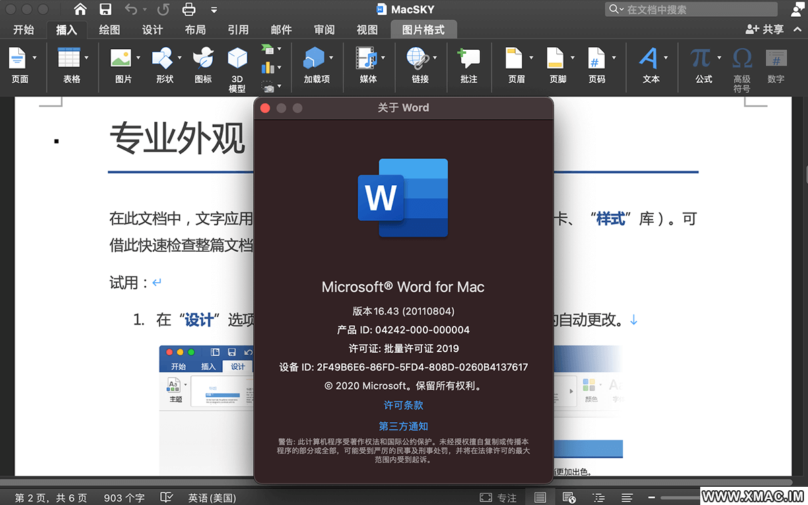The height and width of the screenshot is (505, 808).
Task: Click the 专业外观 heading in the document
Action: pos(177,139)
